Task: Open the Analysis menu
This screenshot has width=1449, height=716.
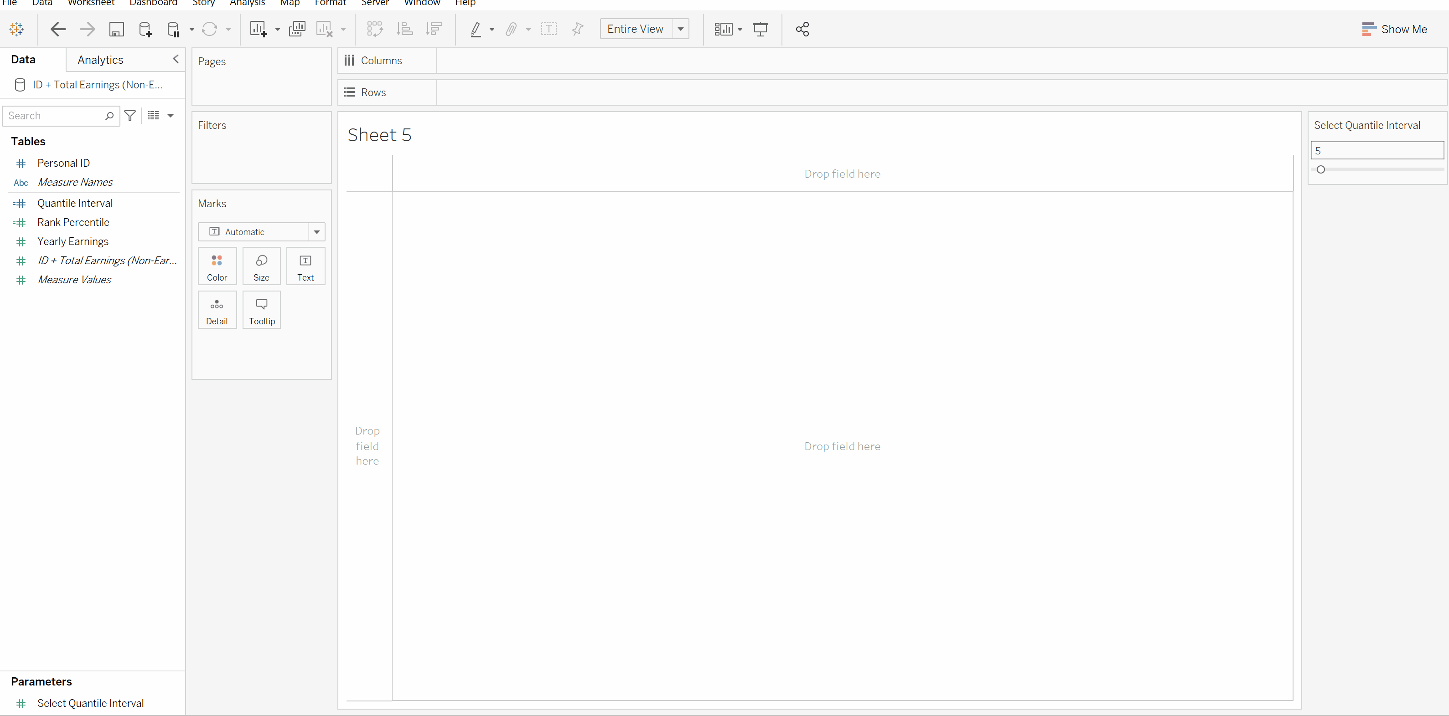Action: 247,3
